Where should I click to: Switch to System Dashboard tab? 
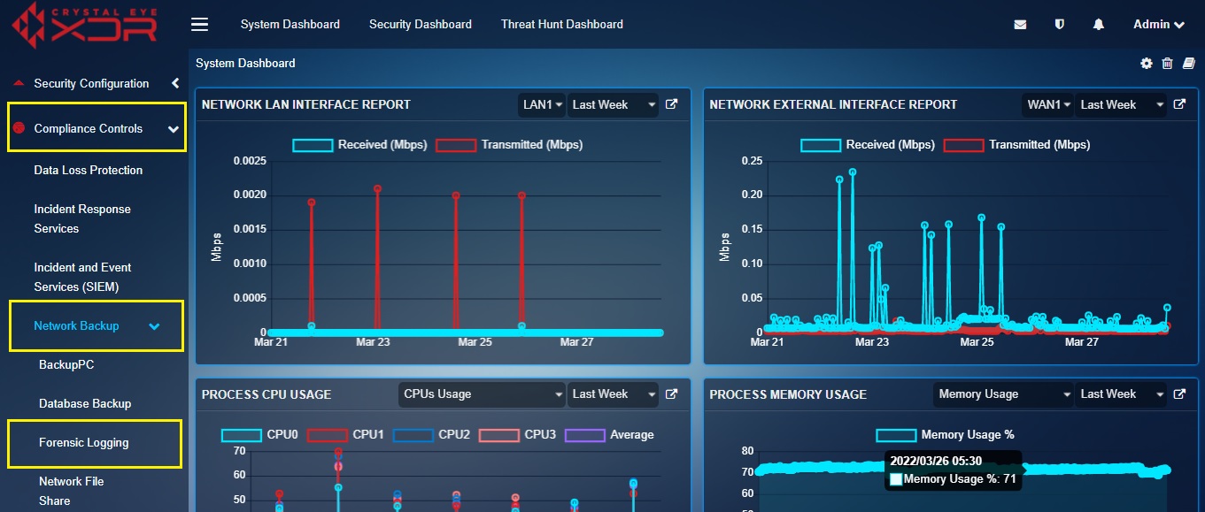[290, 25]
